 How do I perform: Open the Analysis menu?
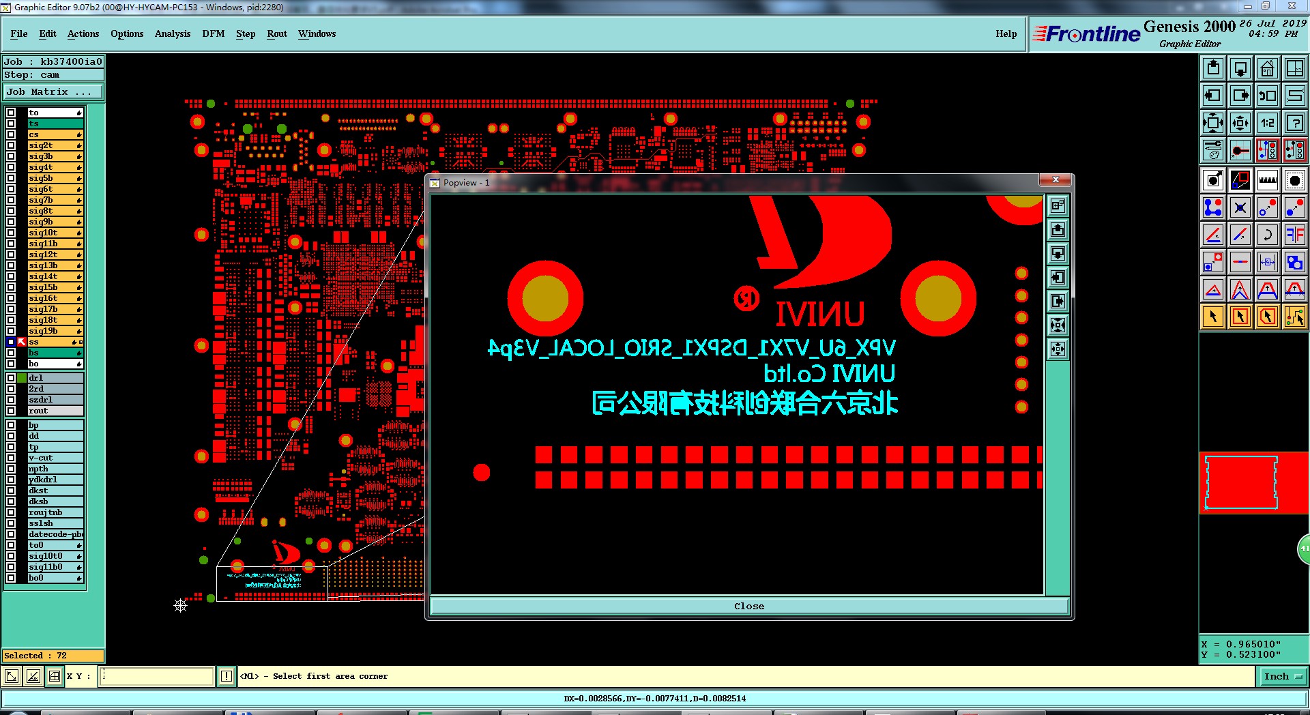point(173,33)
